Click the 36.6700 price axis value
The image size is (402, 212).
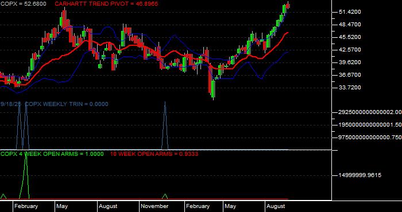pyautogui.click(x=350, y=75)
